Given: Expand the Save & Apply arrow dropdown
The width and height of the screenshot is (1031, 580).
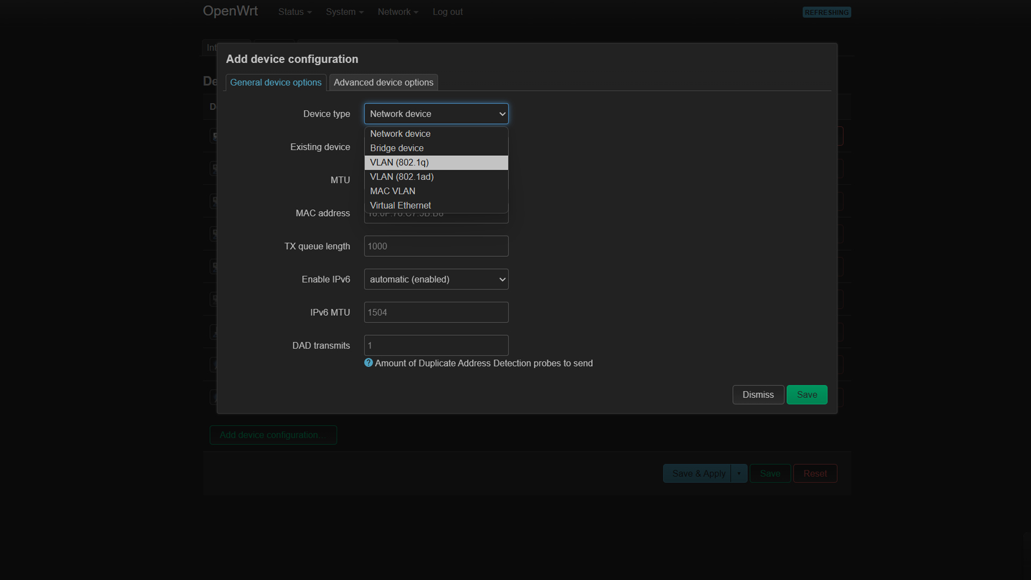Looking at the screenshot, I should pyautogui.click(x=739, y=474).
